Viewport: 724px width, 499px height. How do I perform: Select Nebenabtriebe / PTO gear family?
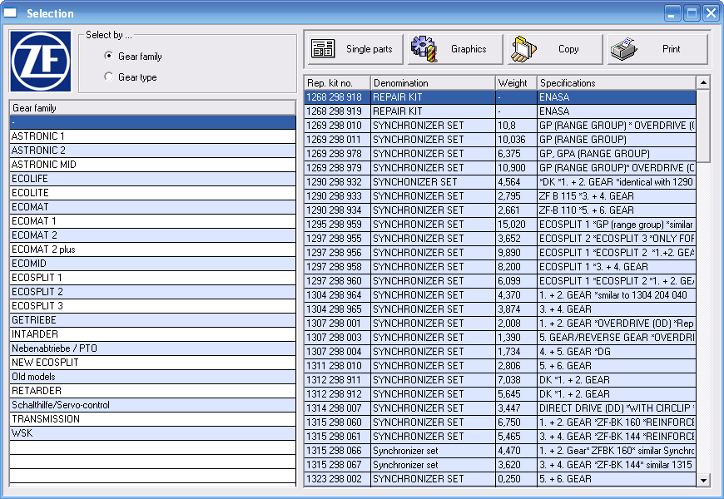(x=152, y=348)
